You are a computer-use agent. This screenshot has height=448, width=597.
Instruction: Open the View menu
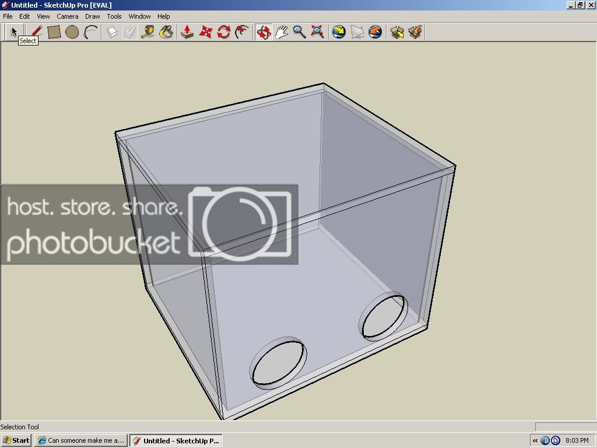point(43,16)
